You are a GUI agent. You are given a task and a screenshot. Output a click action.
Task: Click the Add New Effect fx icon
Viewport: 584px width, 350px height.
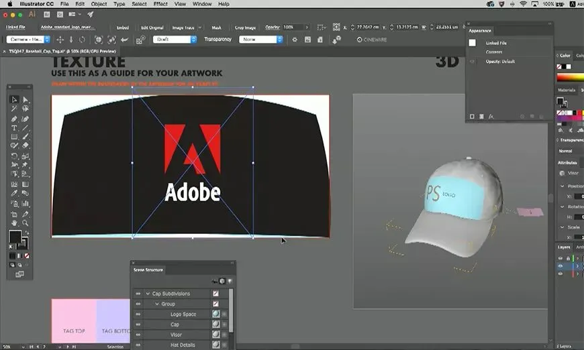pos(491,117)
